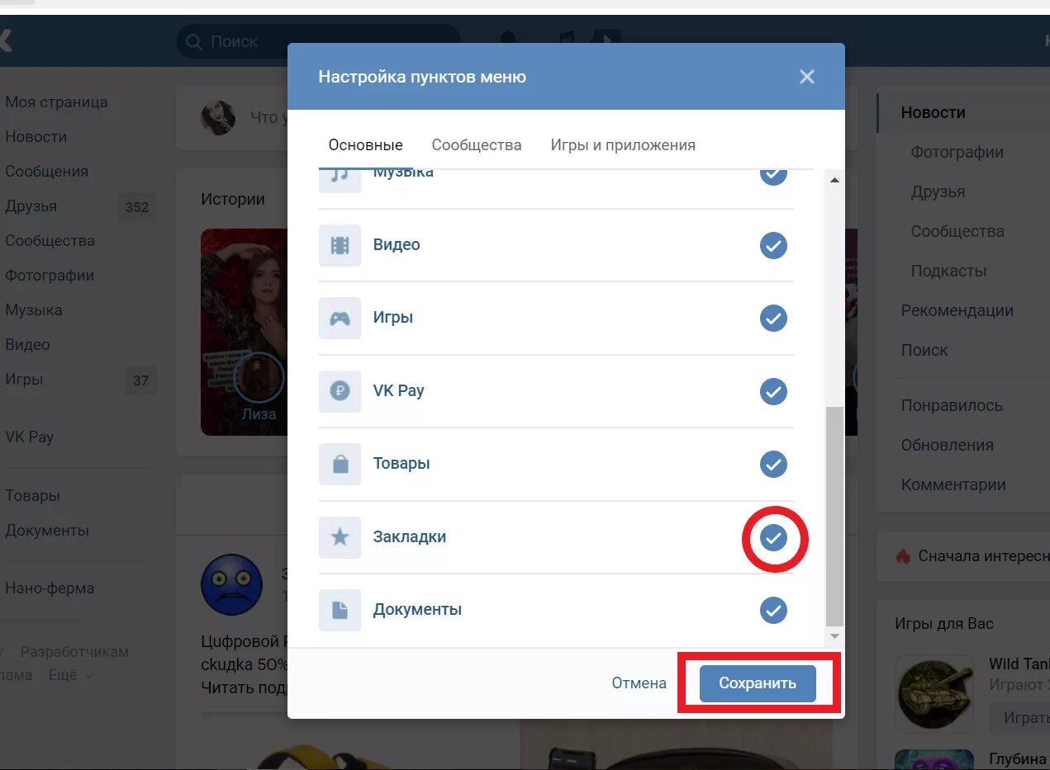The height and width of the screenshot is (770, 1050).
Task: Close the Настройка пунктов меню dialog
Action: (x=807, y=77)
